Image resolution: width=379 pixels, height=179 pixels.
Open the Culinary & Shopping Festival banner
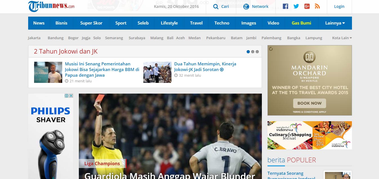point(310,135)
